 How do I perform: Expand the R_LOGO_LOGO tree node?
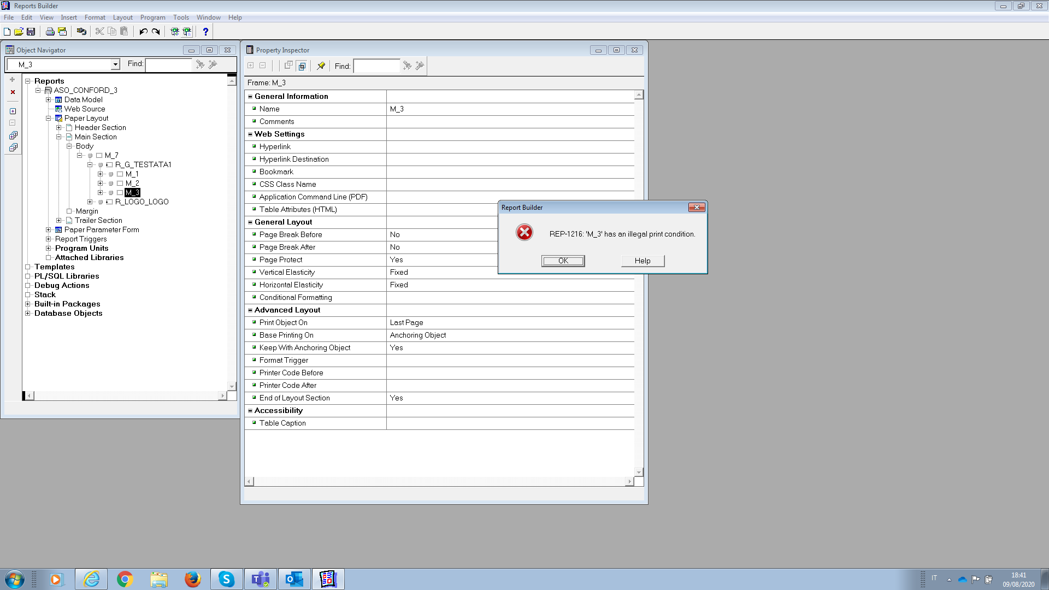[90, 202]
